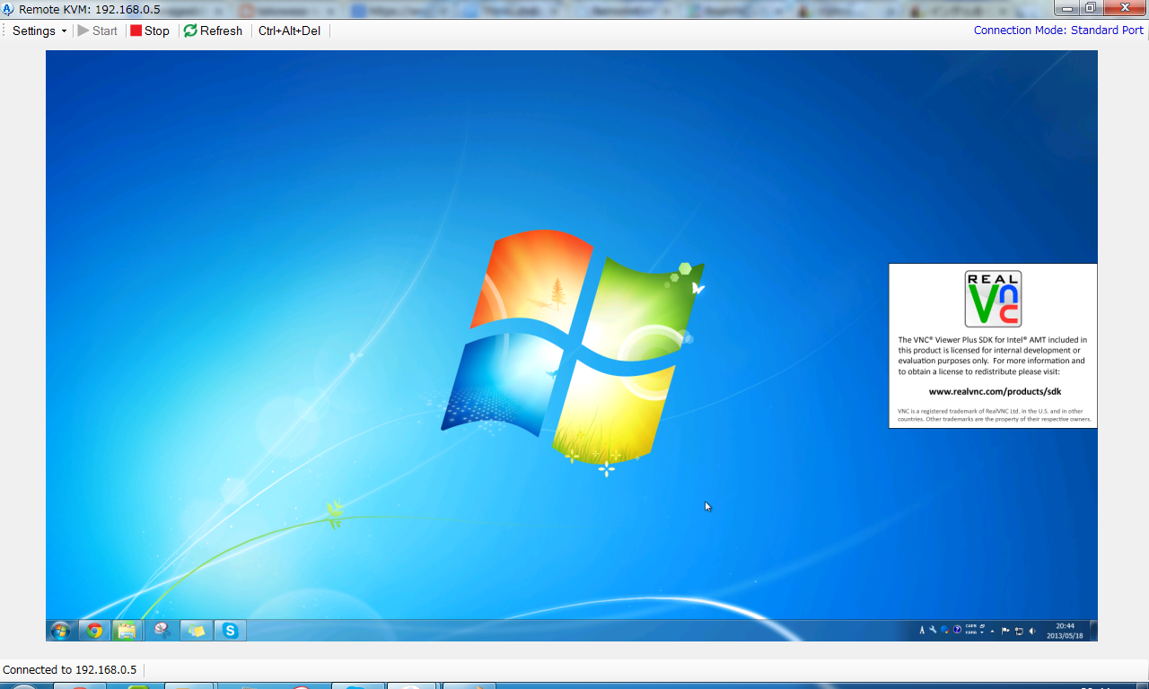1149x689 pixels.
Task: Restore down the Remote KVM window
Action: [1091, 8]
